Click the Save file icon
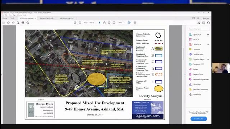The height and width of the screenshot is (129, 230). pyautogui.click(x=4, y=23)
